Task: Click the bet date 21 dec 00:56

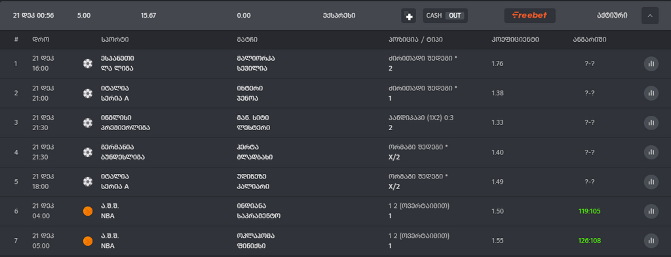Action: [33, 16]
